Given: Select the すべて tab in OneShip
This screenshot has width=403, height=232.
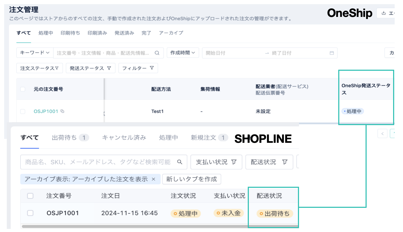Looking at the screenshot, I should point(24,33).
